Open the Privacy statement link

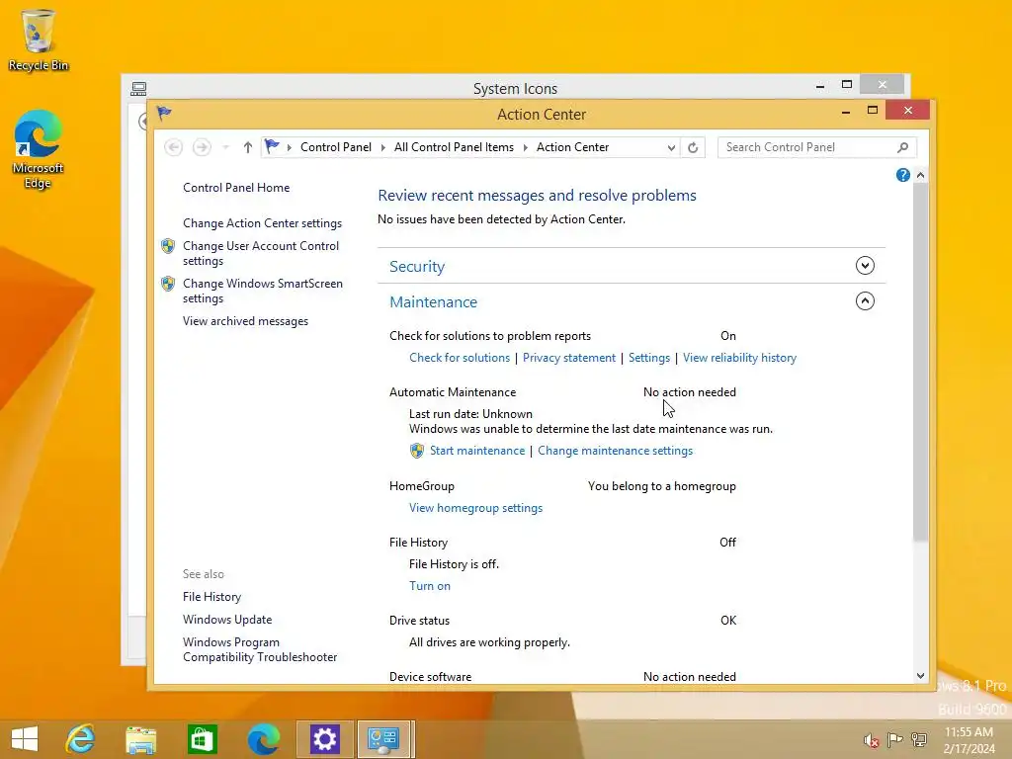tap(569, 358)
